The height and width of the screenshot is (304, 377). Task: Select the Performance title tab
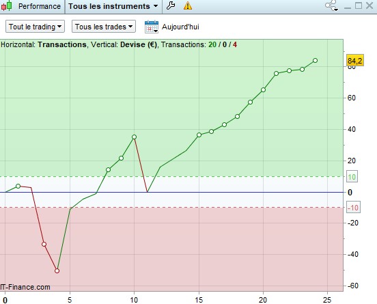click(x=40, y=6)
